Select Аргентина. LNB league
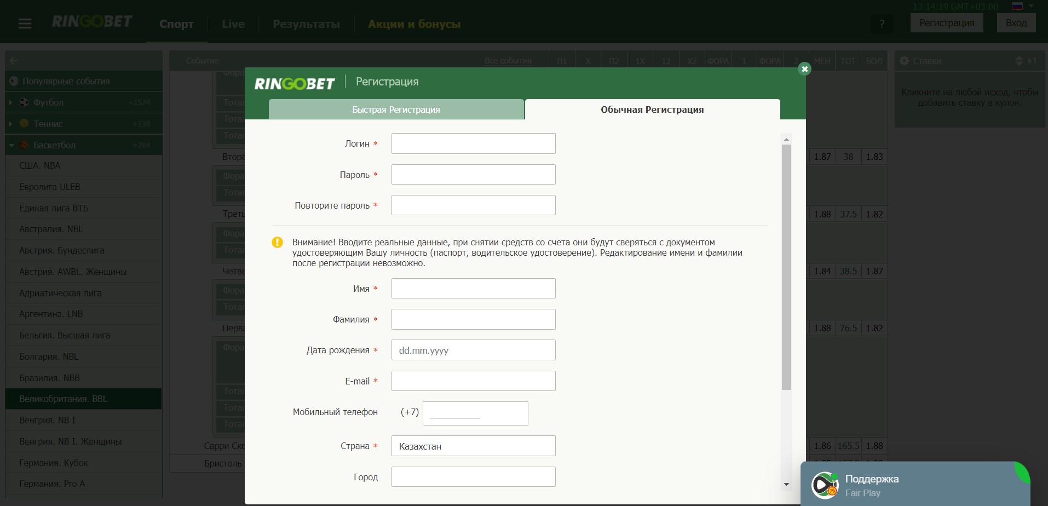The width and height of the screenshot is (1048, 506). [84, 314]
